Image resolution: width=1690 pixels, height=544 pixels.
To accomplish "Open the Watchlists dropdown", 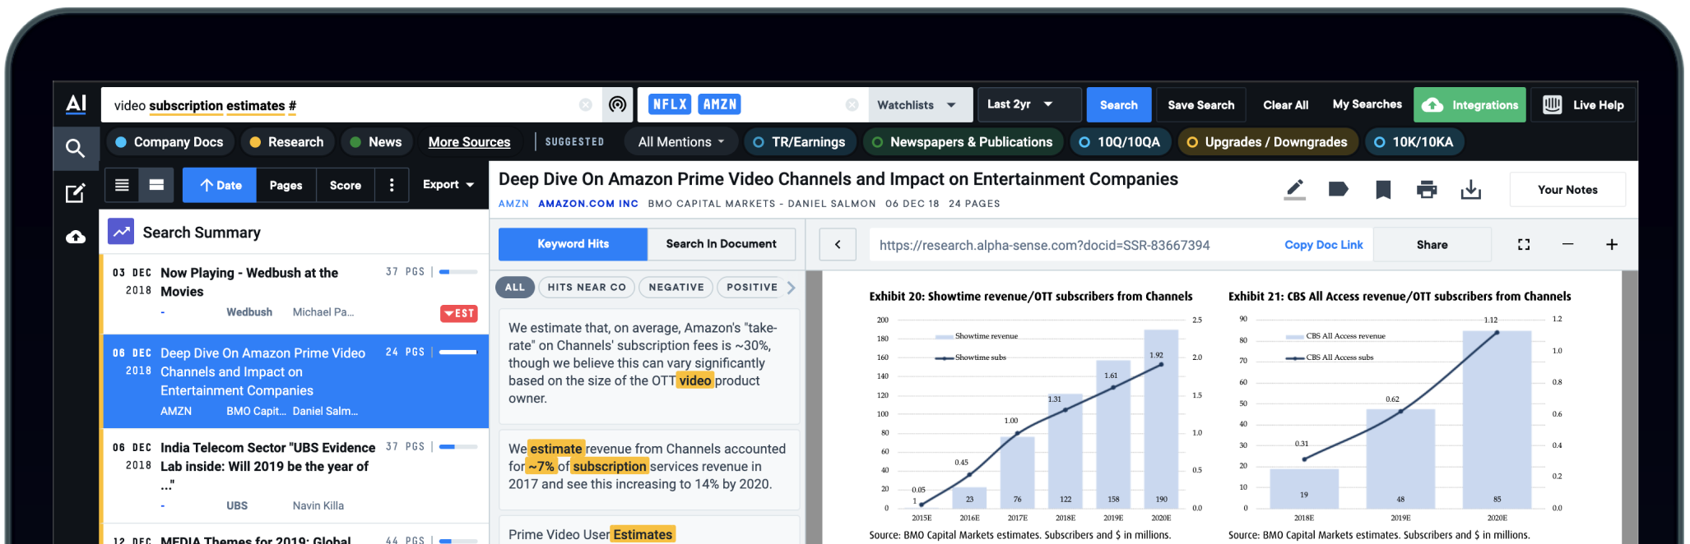I will (x=917, y=105).
